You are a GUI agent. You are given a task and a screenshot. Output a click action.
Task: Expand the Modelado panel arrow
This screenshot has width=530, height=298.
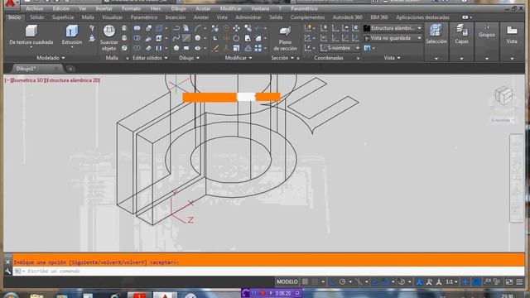pos(63,58)
